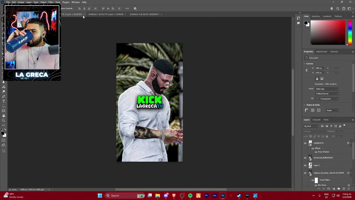This screenshot has height=200, width=355.
Task: Open the layer filter Kind dropdown
Action: 311,126
